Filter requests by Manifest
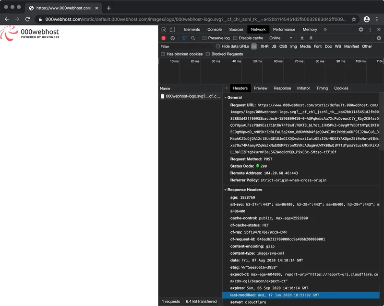The width and height of the screenshot is (384, 306). tap(351, 46)
